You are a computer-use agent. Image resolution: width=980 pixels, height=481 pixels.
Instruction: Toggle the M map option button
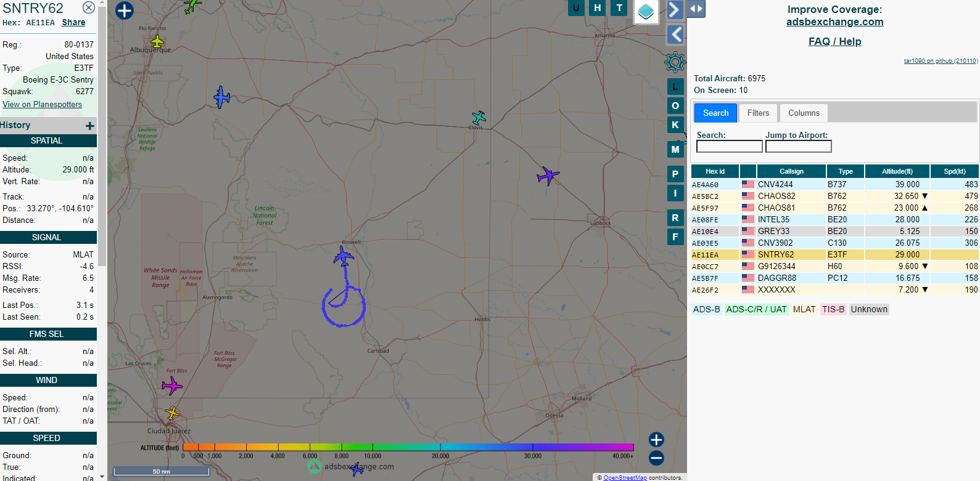tap(675, 150)
